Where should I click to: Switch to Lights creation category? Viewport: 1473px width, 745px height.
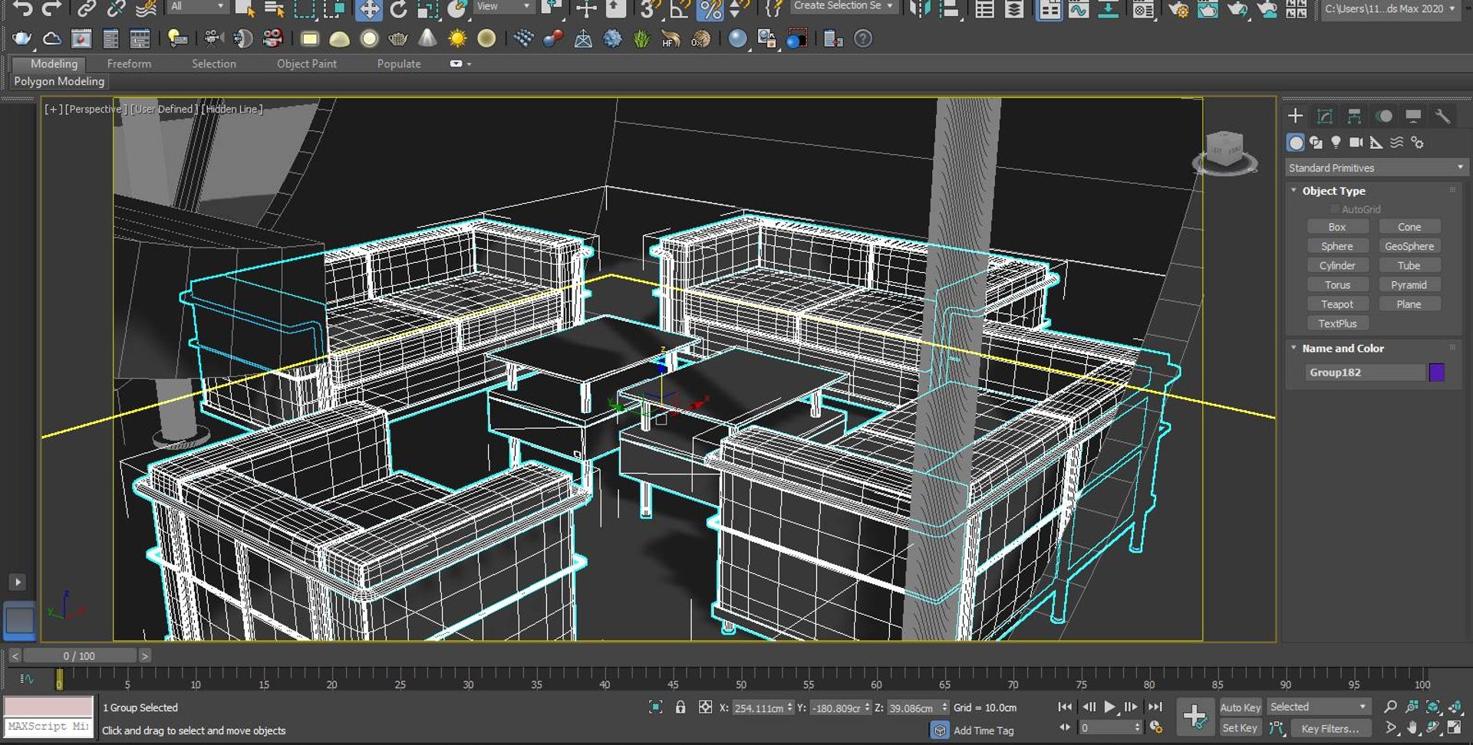1336,143
